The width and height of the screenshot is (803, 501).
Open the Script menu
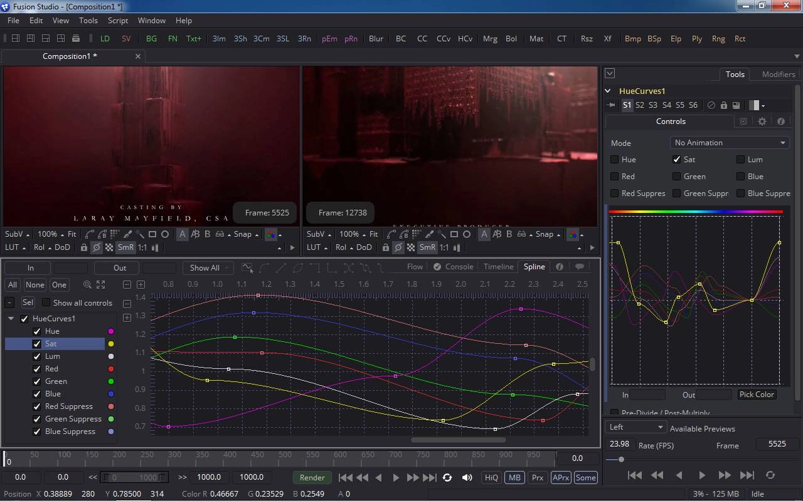pyautogui.click(x=117, y=21)
